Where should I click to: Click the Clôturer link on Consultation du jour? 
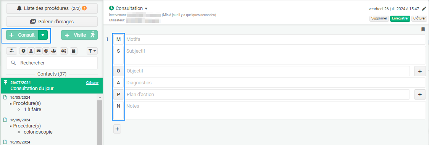[x=92, y=83]
